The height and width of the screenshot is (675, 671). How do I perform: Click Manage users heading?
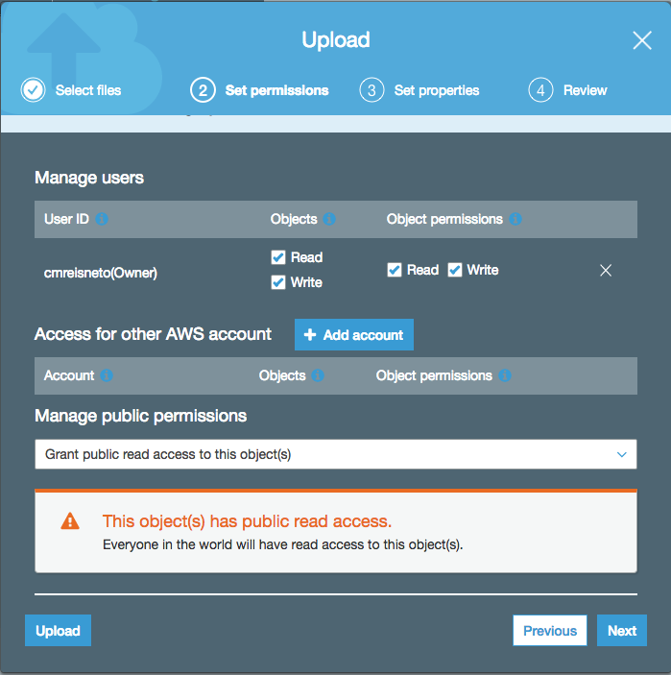[x=89, y=178]
